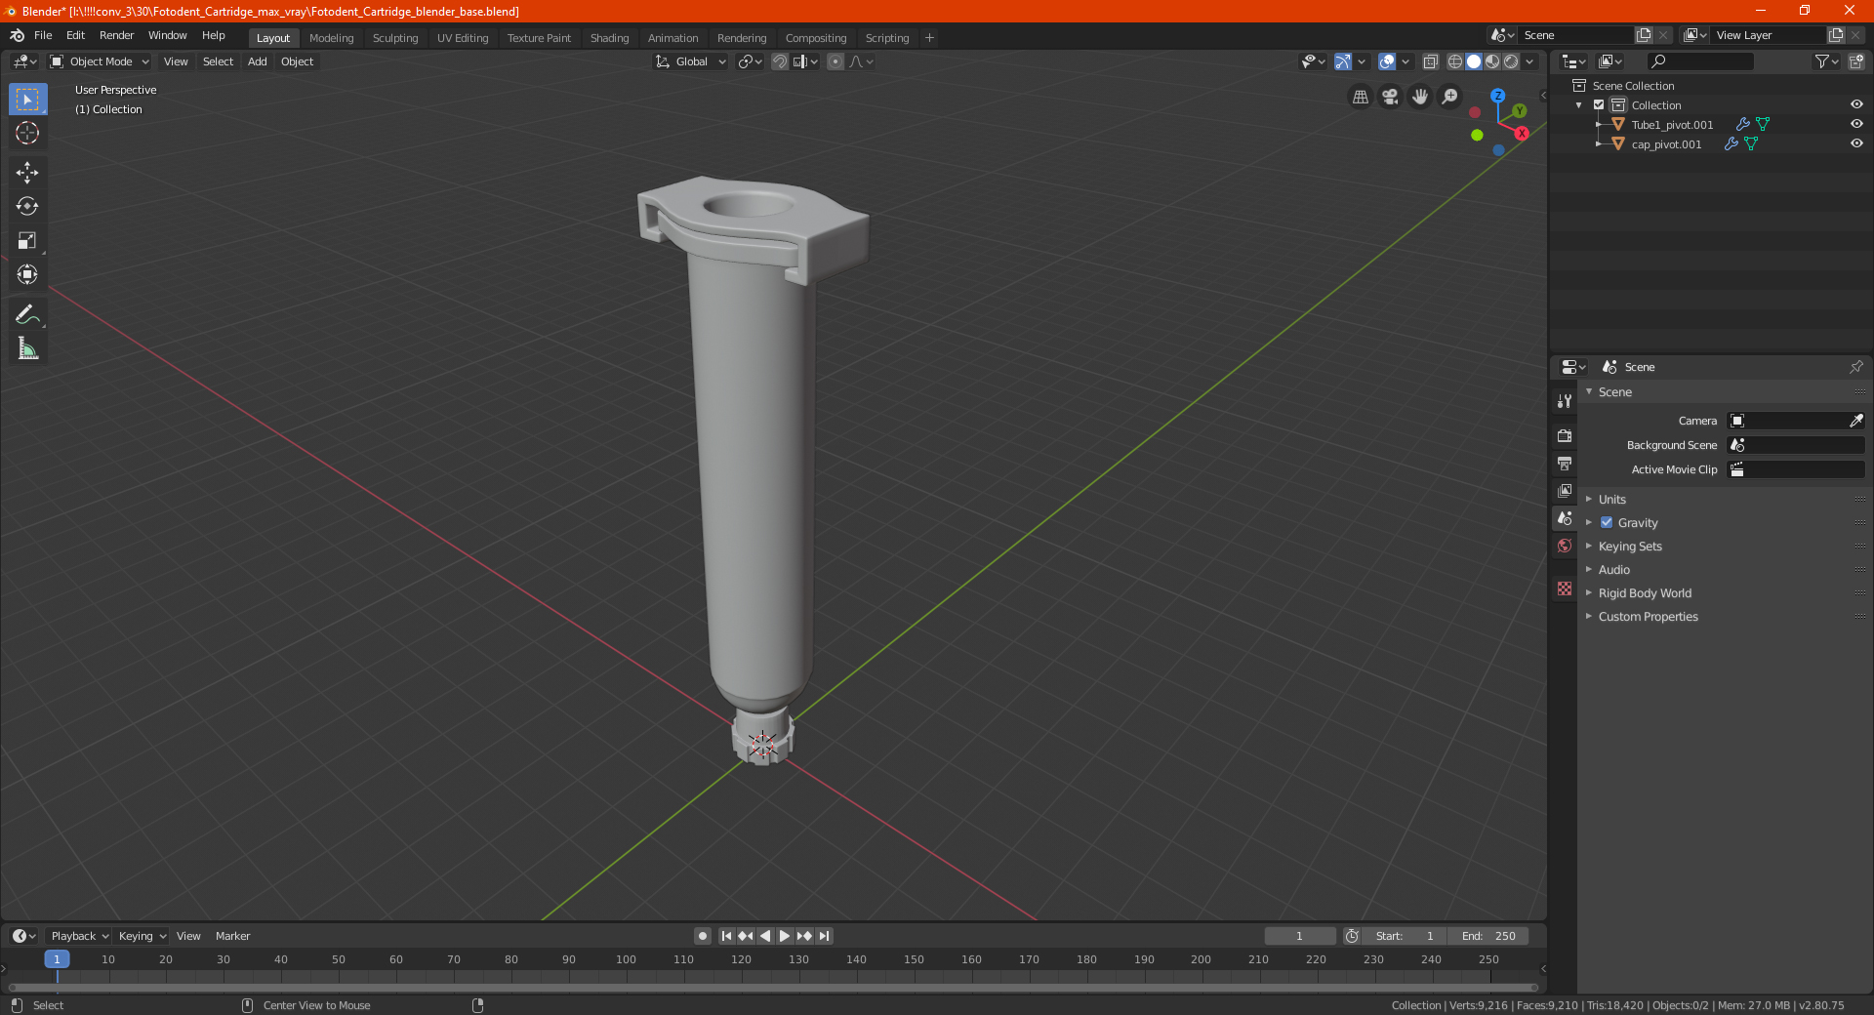Click the End frame field

(1487, 936)
